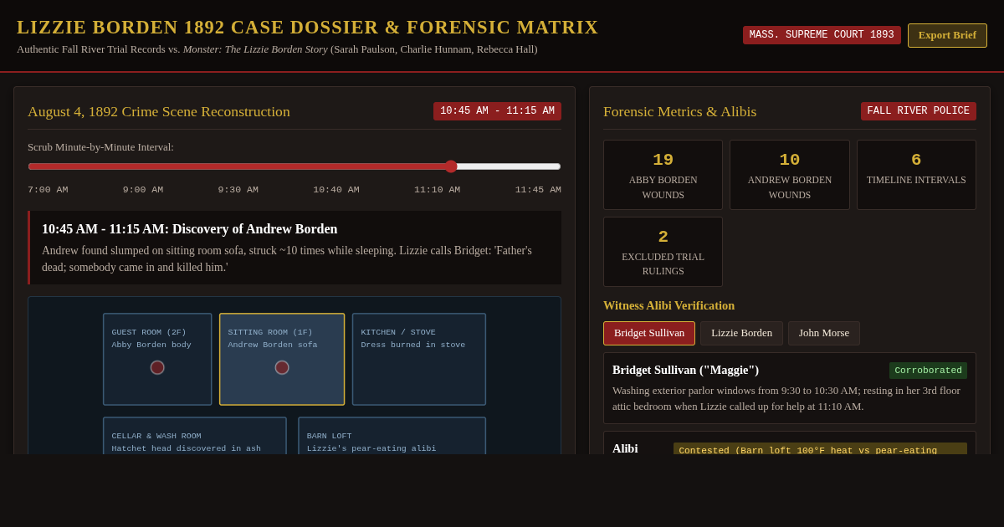Jump to the 11:45 AM timeline label

pos(538,190)
